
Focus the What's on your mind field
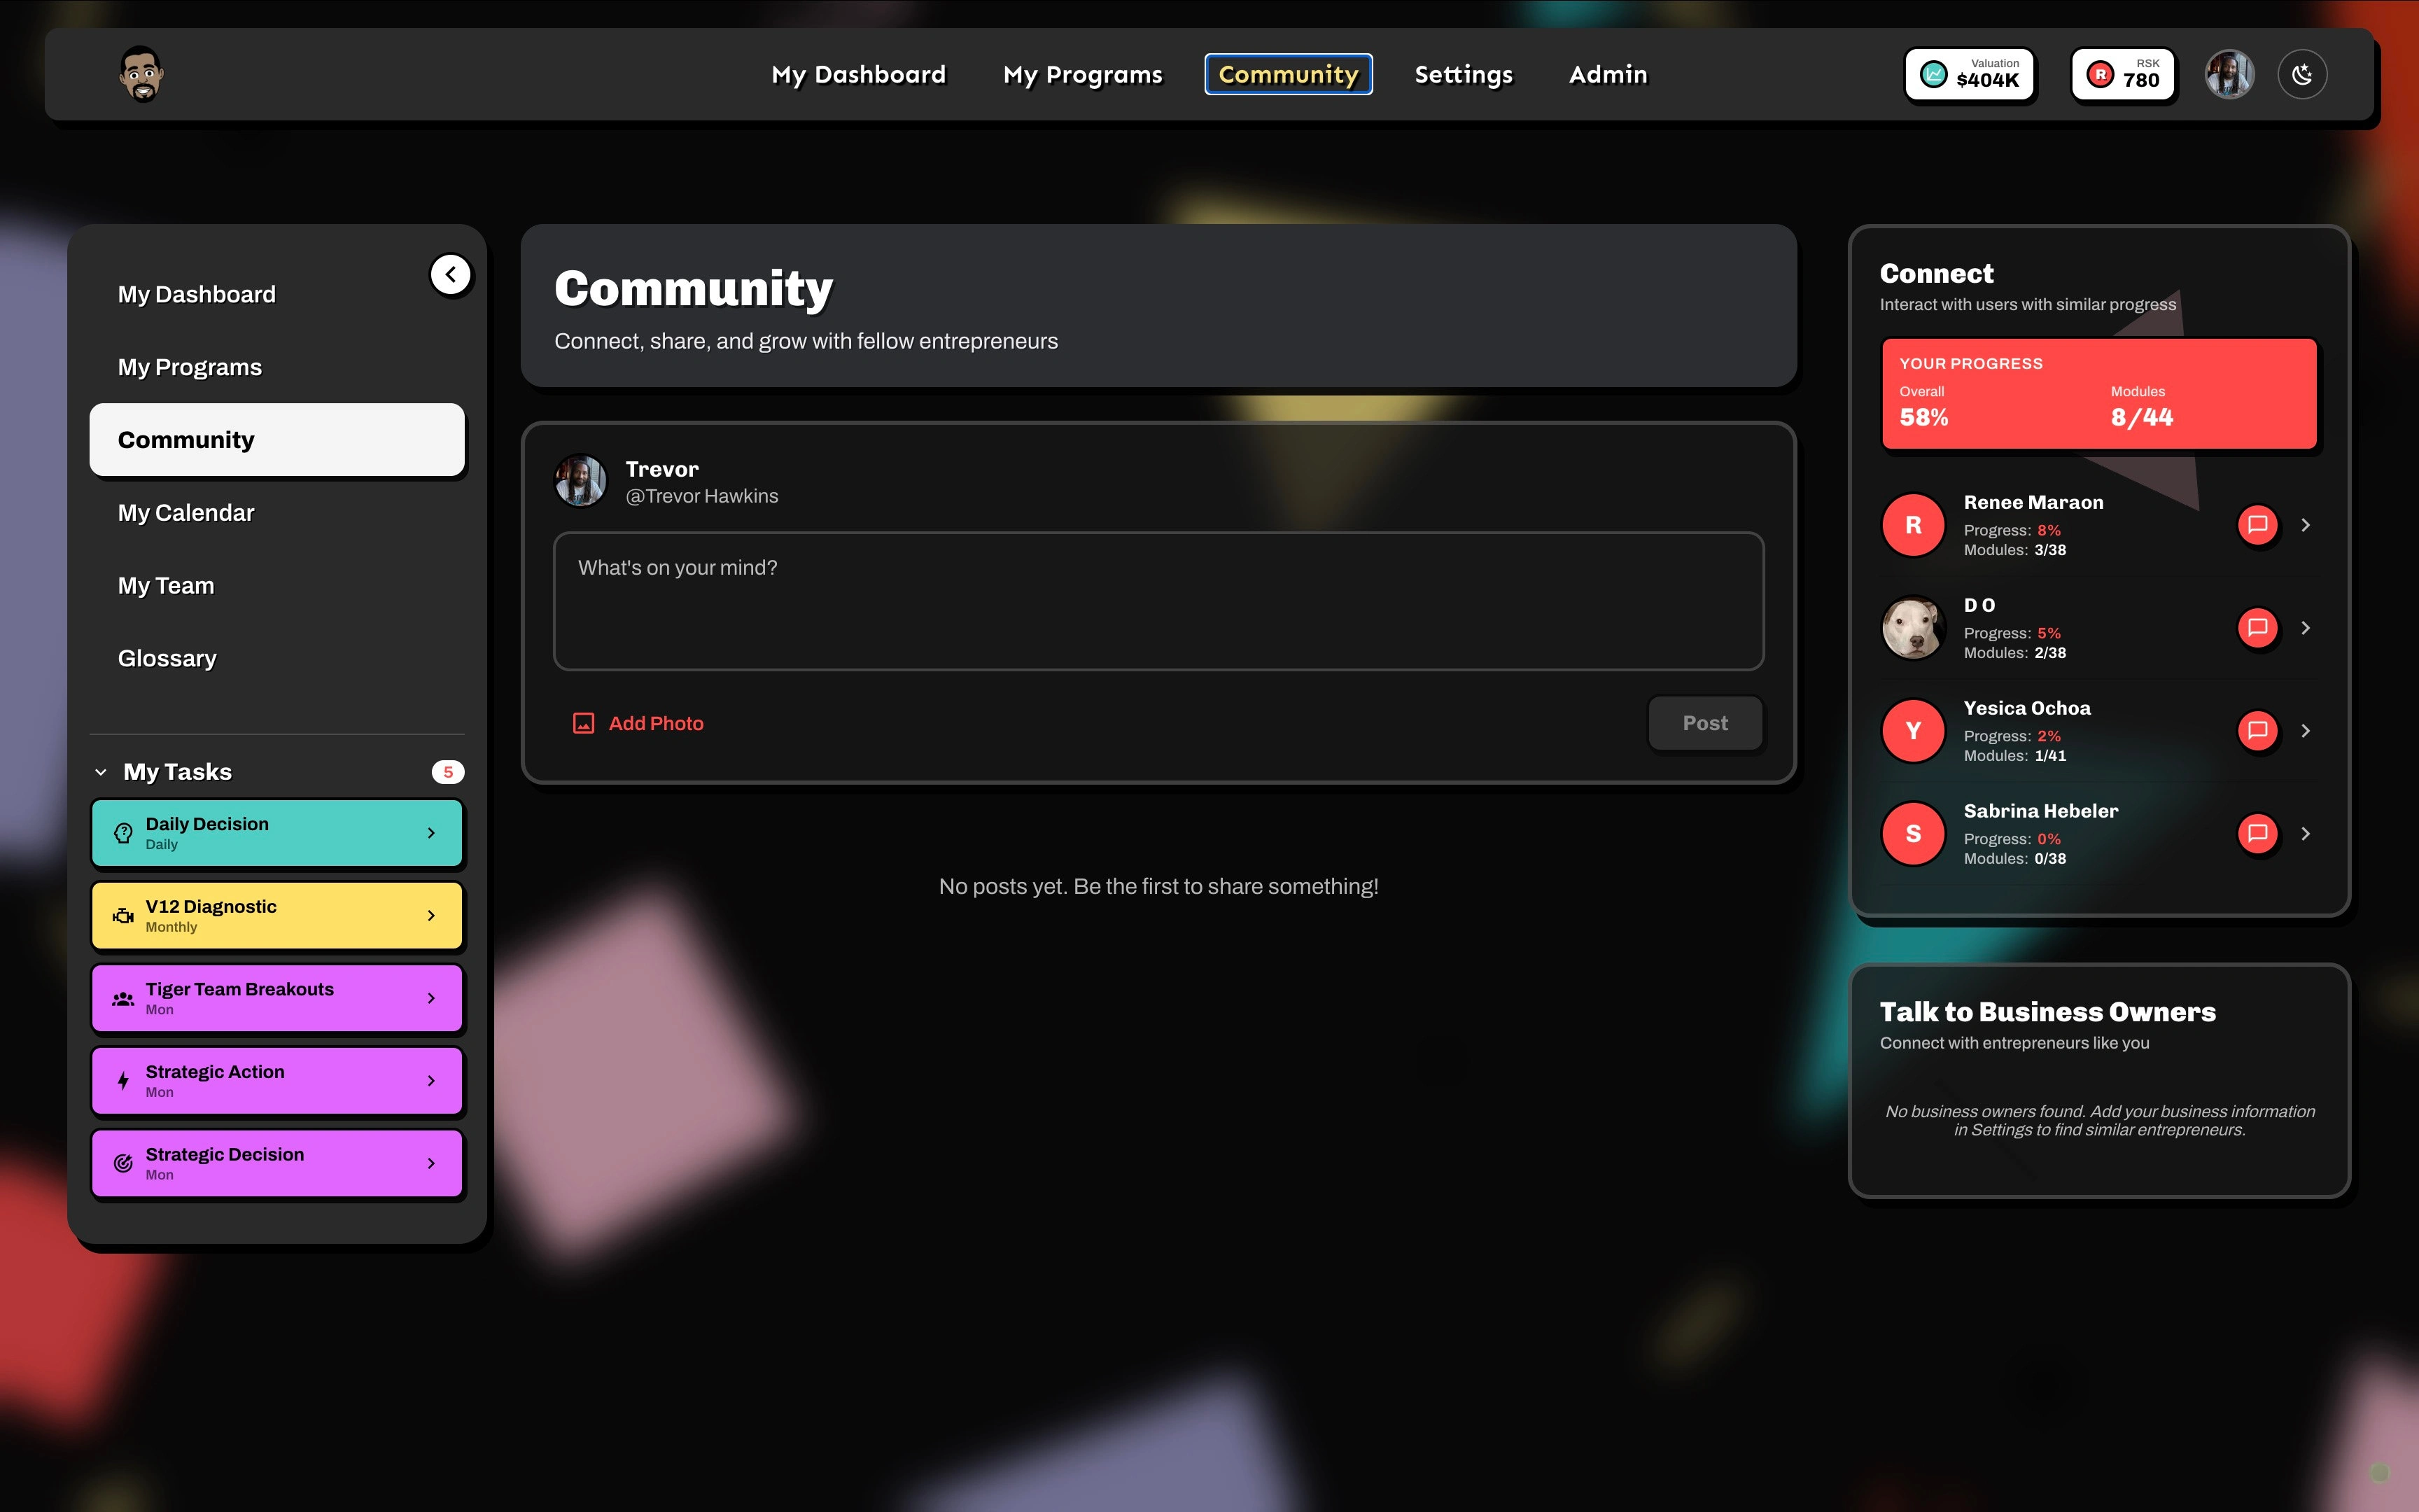(x=1158, y=601)
